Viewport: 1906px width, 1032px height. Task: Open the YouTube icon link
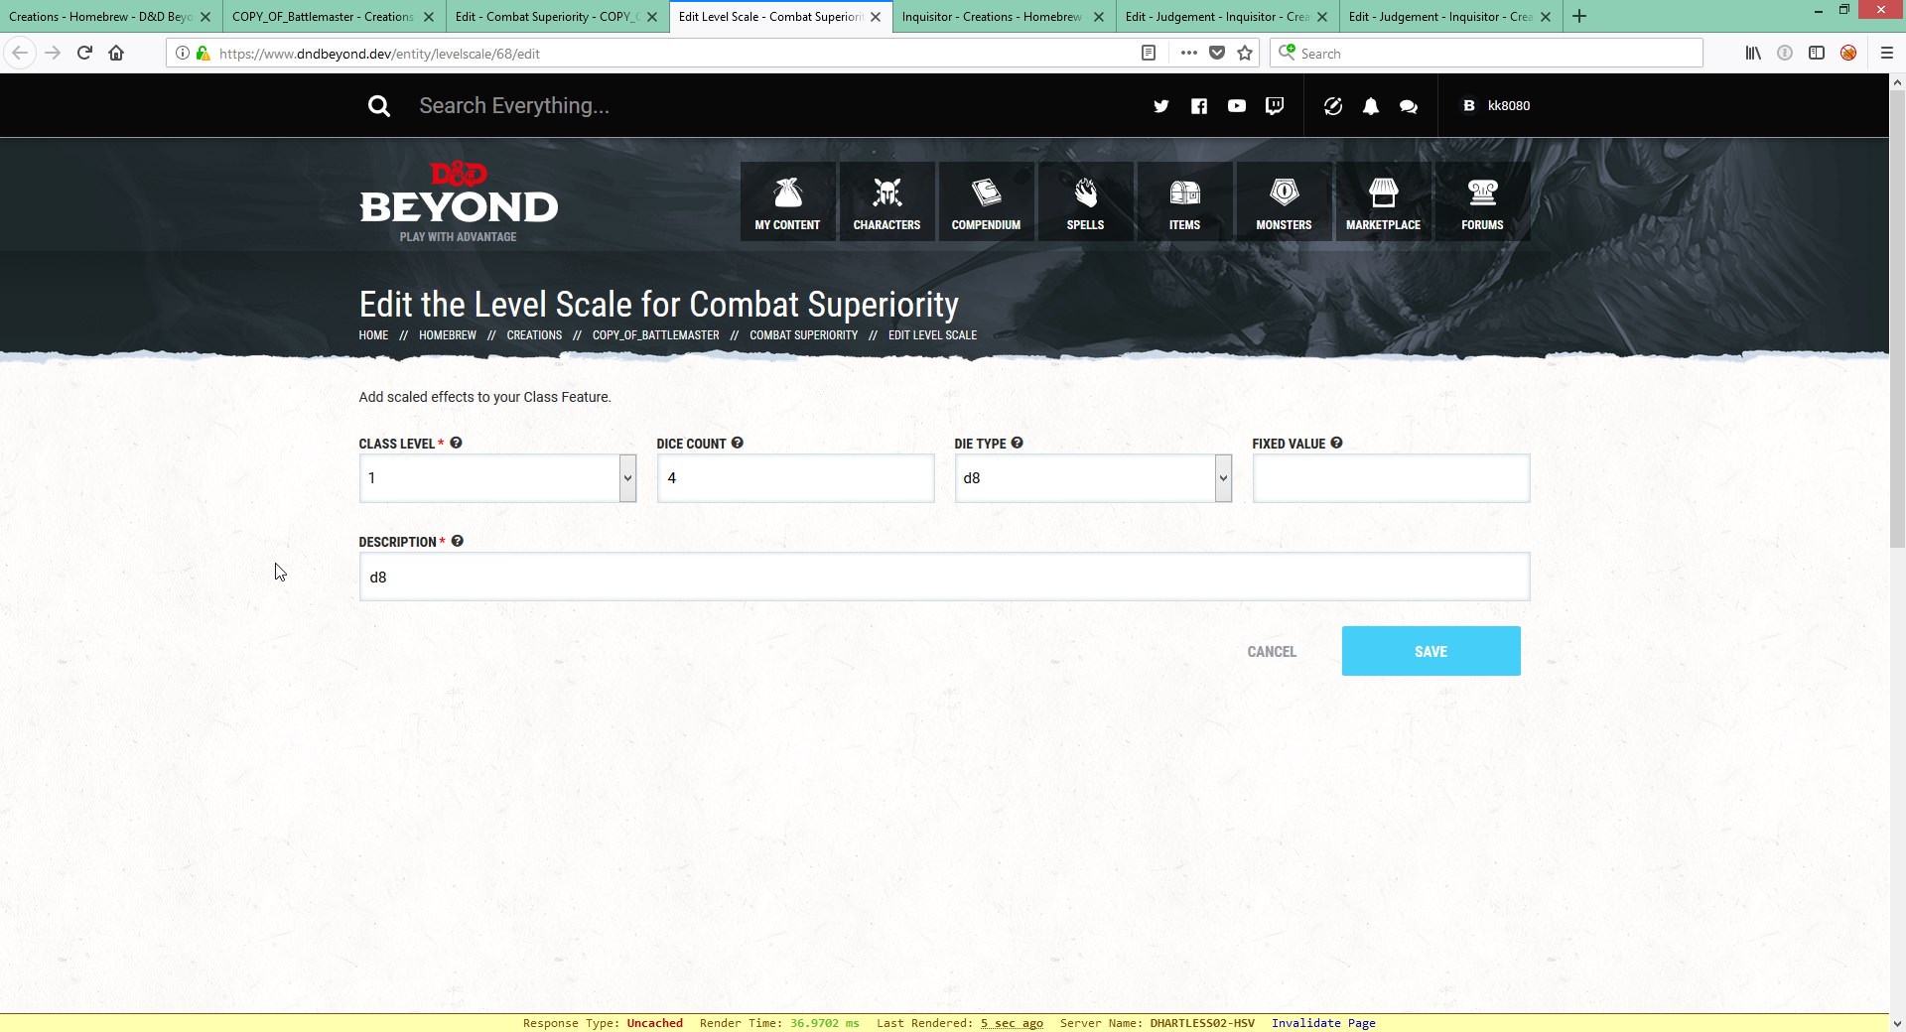[x=1237, y=106]
